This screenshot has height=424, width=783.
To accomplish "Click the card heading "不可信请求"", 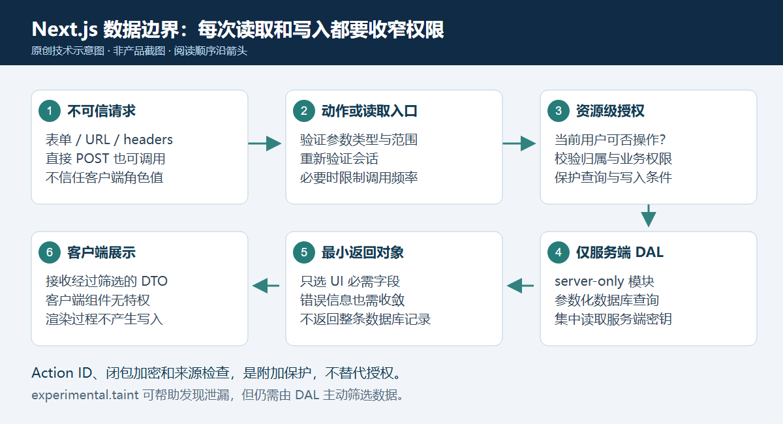I will point(101,111).
